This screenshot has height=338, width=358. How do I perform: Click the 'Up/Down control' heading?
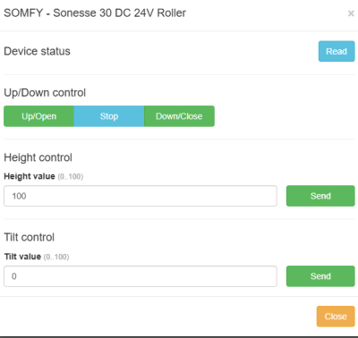(x=45, y=93)
